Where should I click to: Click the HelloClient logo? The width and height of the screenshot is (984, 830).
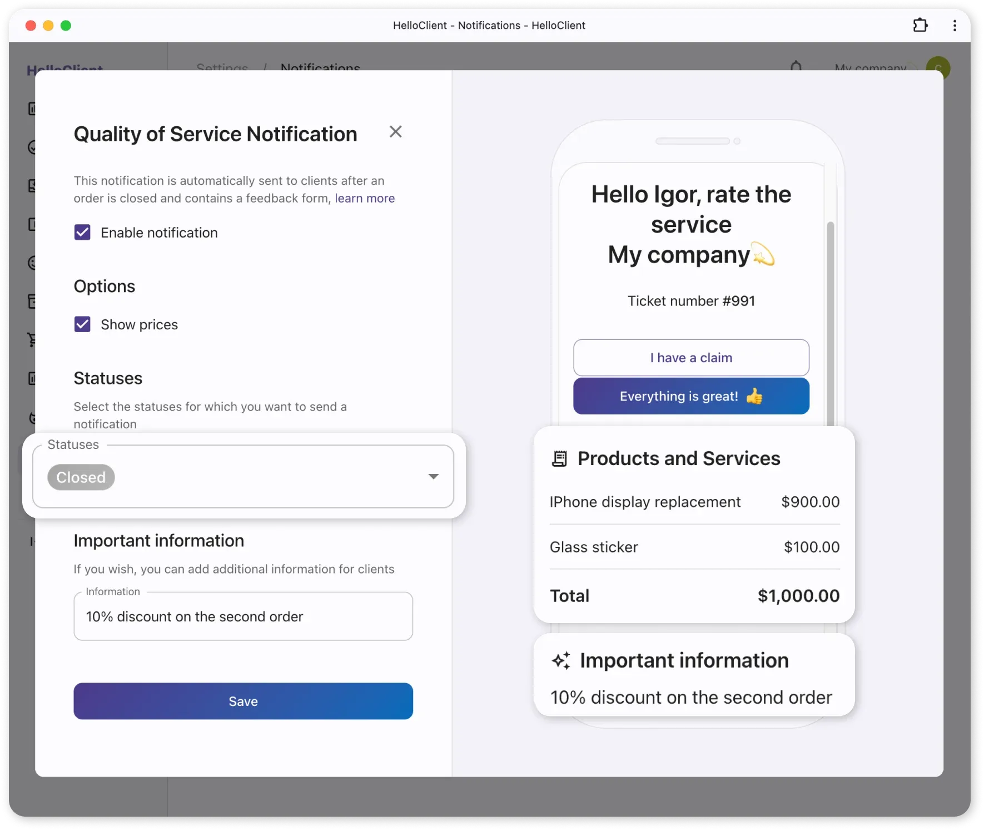tap(65, 70)
